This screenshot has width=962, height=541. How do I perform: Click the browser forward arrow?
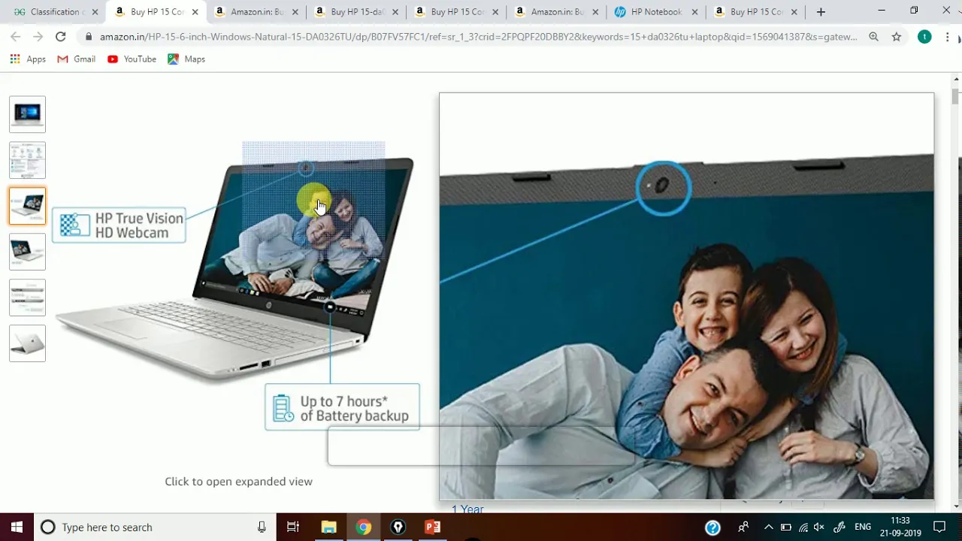click(x=38, y=37)
